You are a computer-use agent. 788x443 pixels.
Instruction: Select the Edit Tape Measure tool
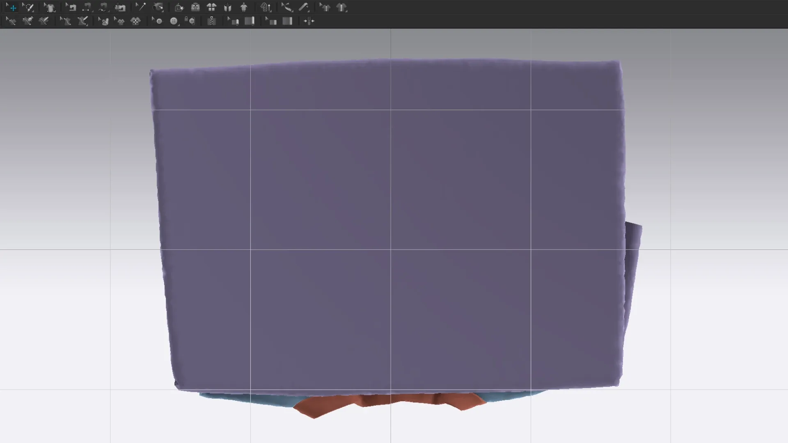287,7
